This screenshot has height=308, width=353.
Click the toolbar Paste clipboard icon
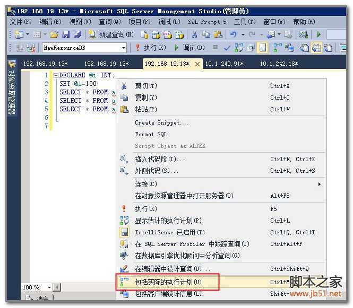[x=218, y=34]
